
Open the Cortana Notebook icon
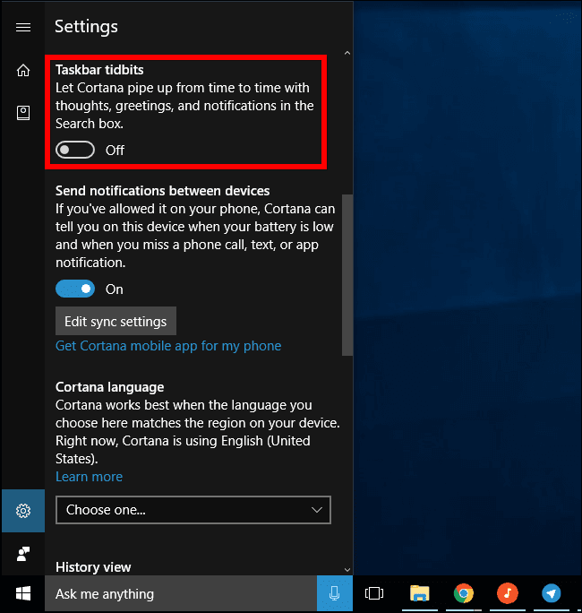pos(23,113)
